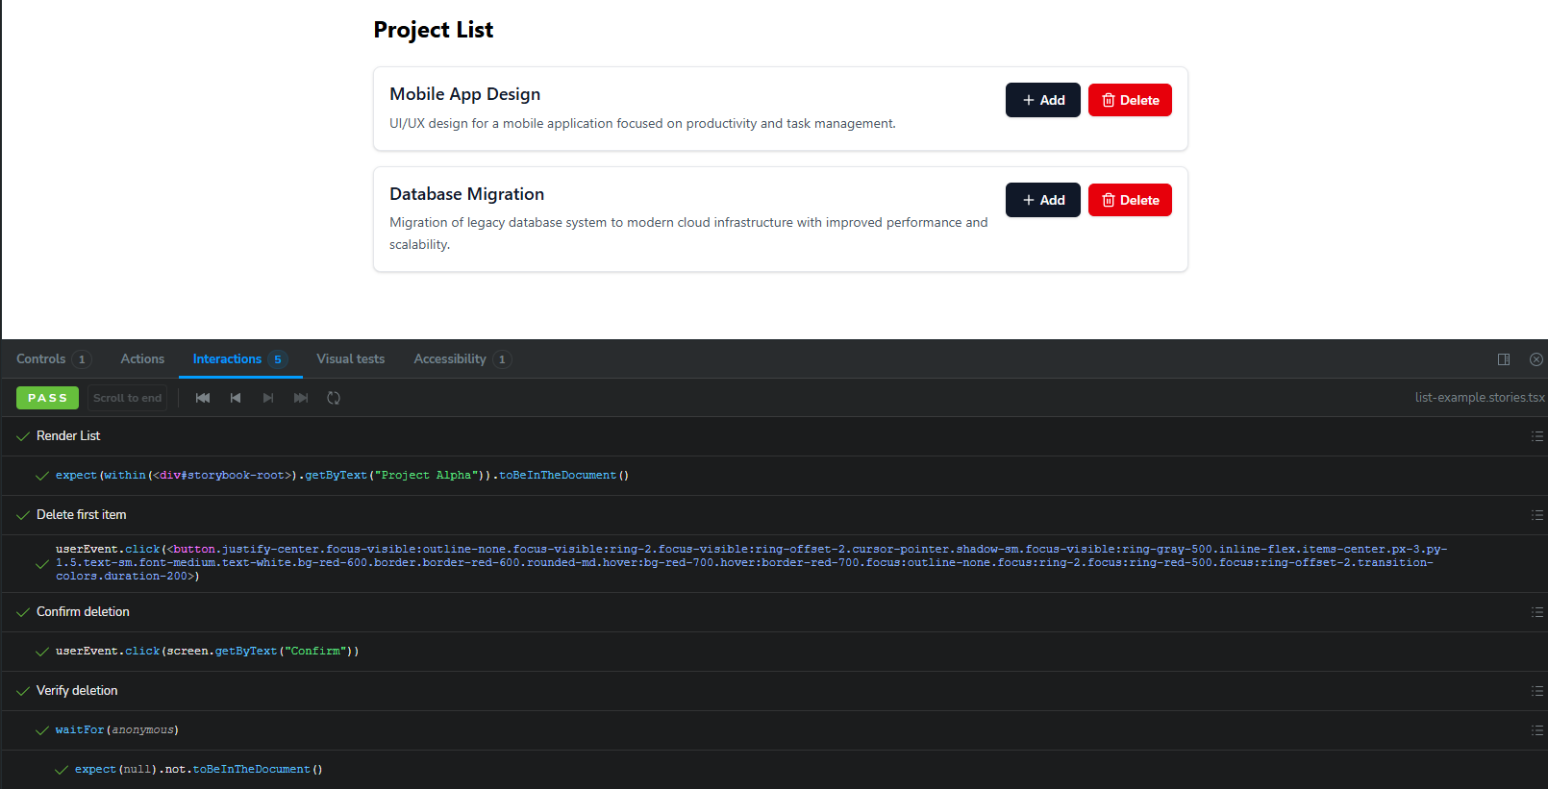The width and height of the screenshot is (1548, 789).
Task: Rerun the interaction tests
Action: tap(334, 398)
